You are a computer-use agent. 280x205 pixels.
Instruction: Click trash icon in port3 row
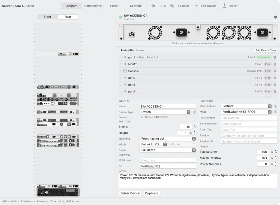pos(275,85)
